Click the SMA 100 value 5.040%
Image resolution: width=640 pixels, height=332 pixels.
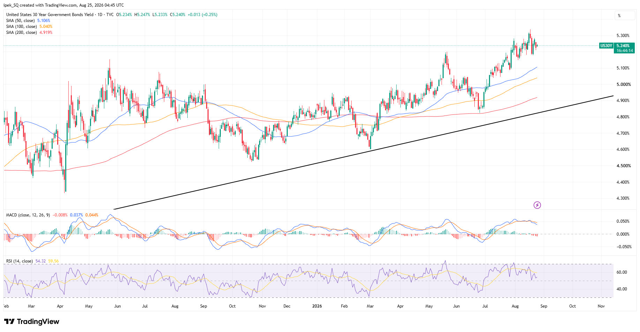click(x=46, y=27)
